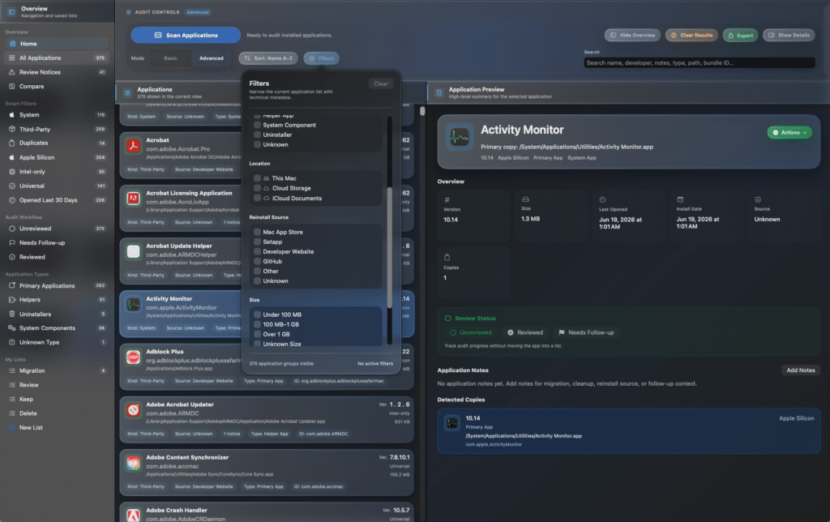This screenshot has width=830, height=522.
Task: Create a New List
Action: 57,427
